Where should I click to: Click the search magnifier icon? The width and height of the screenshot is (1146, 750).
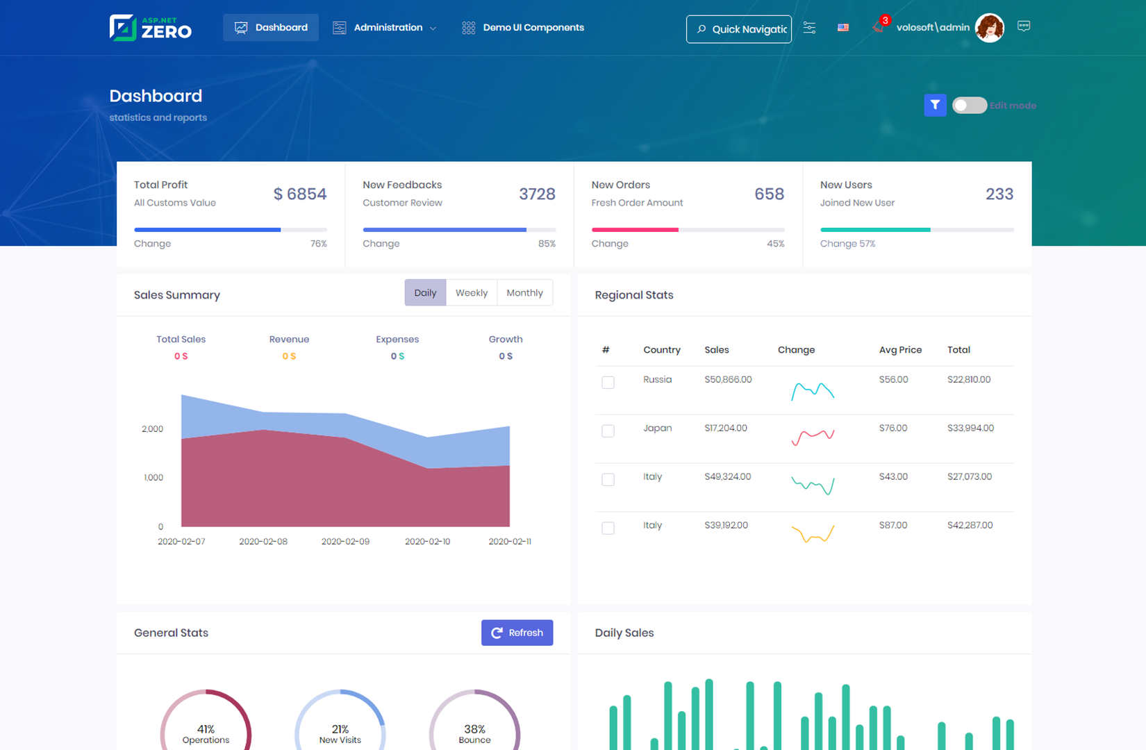click(701, 29)
